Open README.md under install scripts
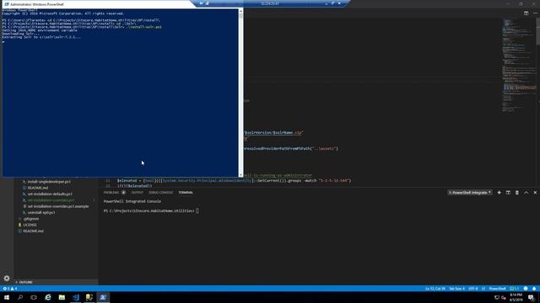The image size is (540, 303). [37, 188]
